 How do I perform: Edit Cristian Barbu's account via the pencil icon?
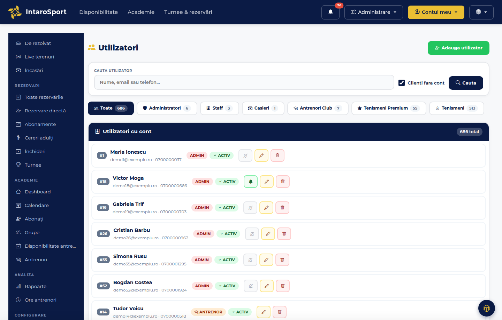tap(268, 234)
